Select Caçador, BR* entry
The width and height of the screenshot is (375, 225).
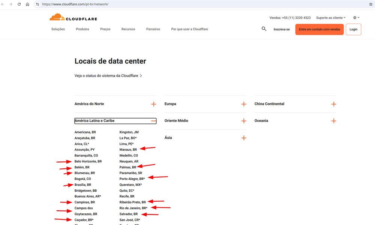[x=84, y=220]
